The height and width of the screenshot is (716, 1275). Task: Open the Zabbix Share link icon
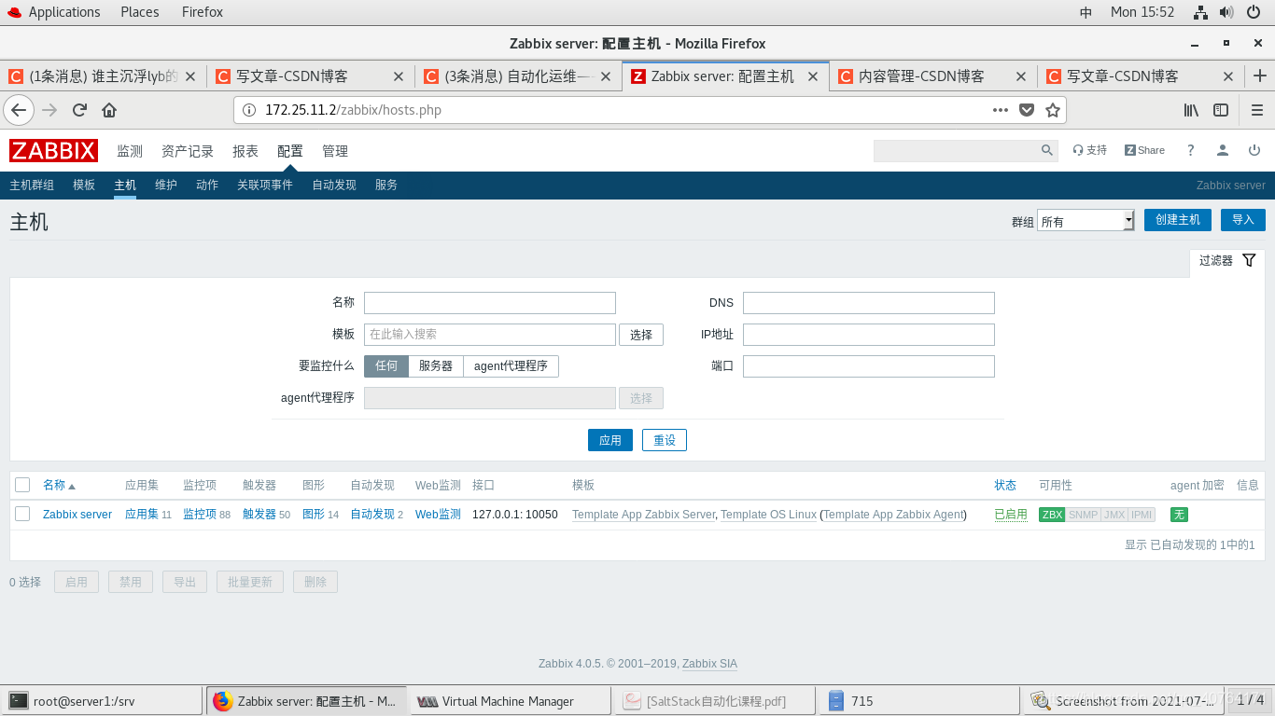click(1144, 150)
